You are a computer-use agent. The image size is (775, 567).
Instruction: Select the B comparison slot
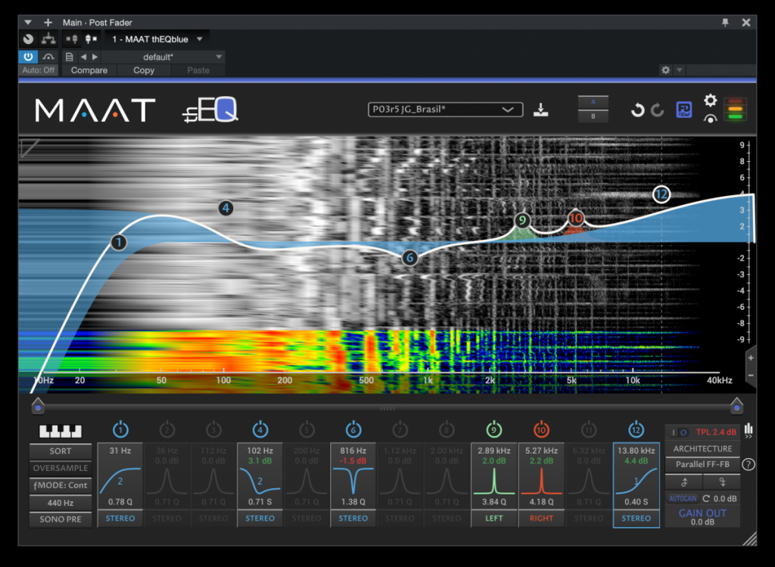[x=593, y=116]
